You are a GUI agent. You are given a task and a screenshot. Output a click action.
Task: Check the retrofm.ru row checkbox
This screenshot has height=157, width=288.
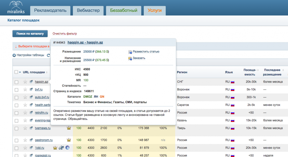click(x=17, y=113)
